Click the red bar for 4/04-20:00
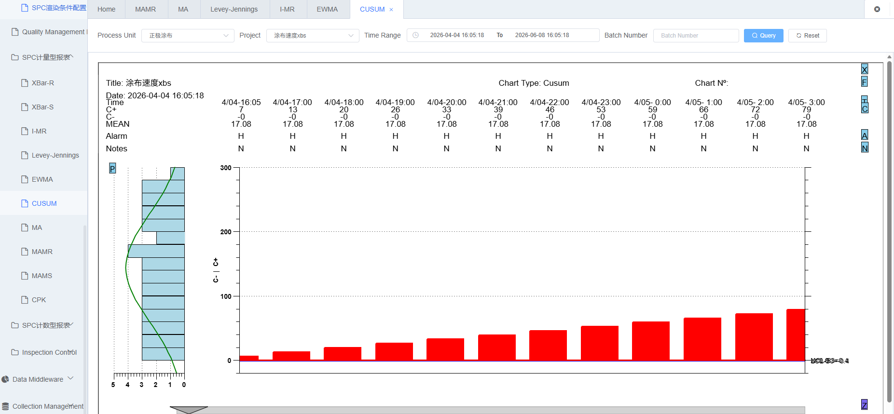This screenshot has height=414, width=894. tap(445, 349)
